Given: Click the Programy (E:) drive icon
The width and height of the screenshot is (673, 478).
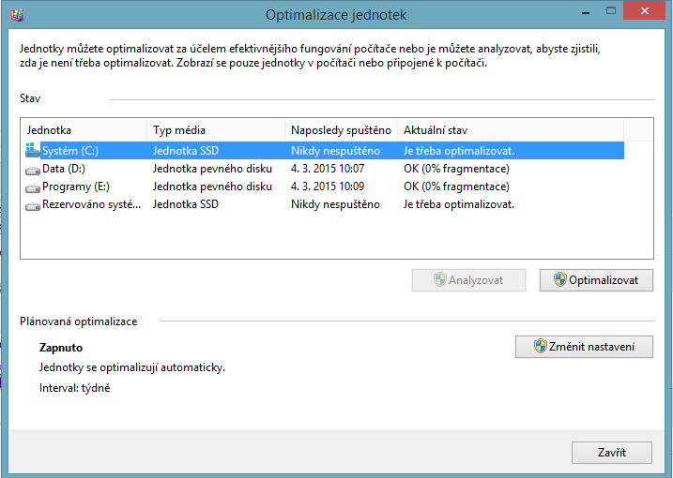Looking at the screenshot, I should tap(33, 188).
